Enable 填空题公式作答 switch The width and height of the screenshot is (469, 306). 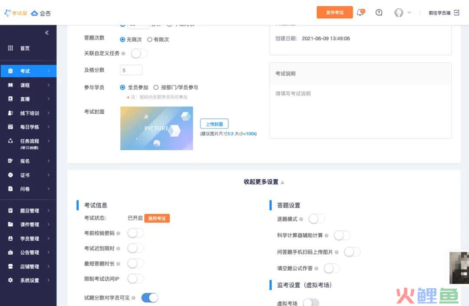coord(332,268)
